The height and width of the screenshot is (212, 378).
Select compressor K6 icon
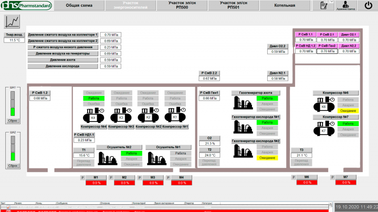click(x=324, y=104)
